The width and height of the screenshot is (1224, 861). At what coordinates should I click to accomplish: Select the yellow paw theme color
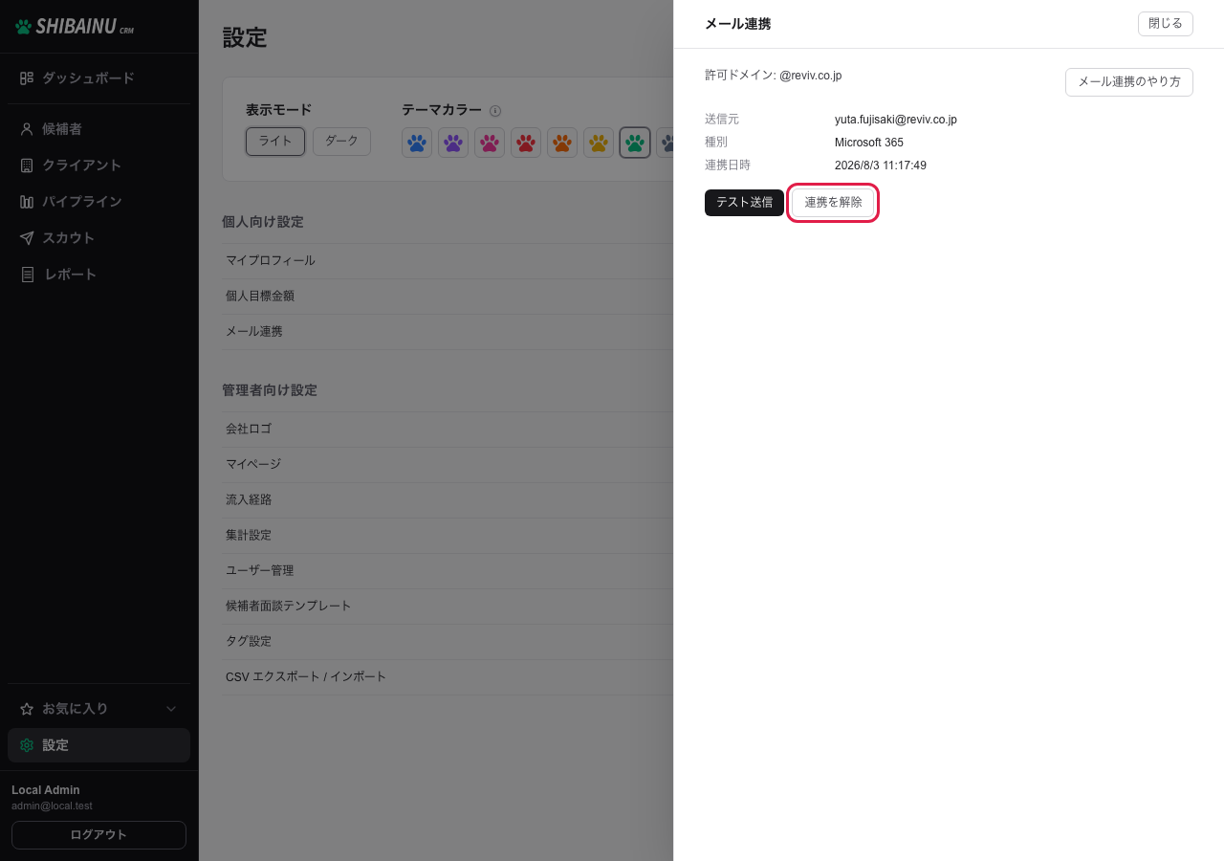[599, 143]
